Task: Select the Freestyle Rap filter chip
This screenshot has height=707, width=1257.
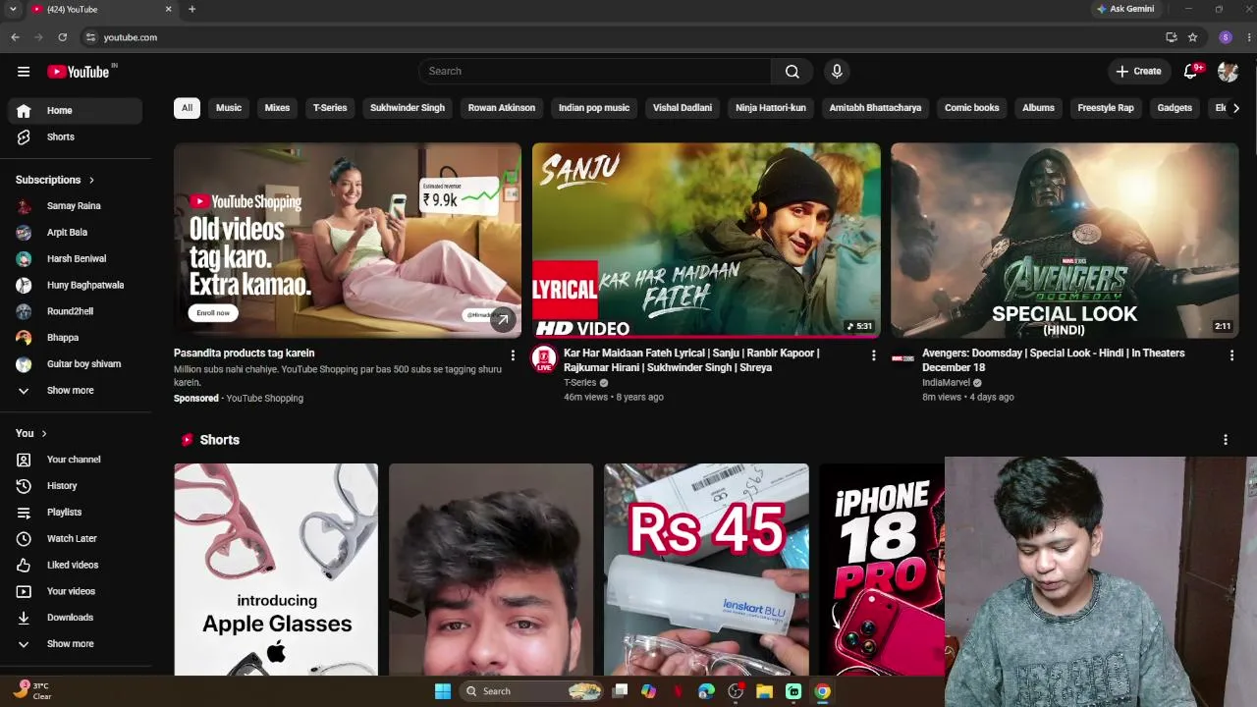Action: tap(1106, 108)
